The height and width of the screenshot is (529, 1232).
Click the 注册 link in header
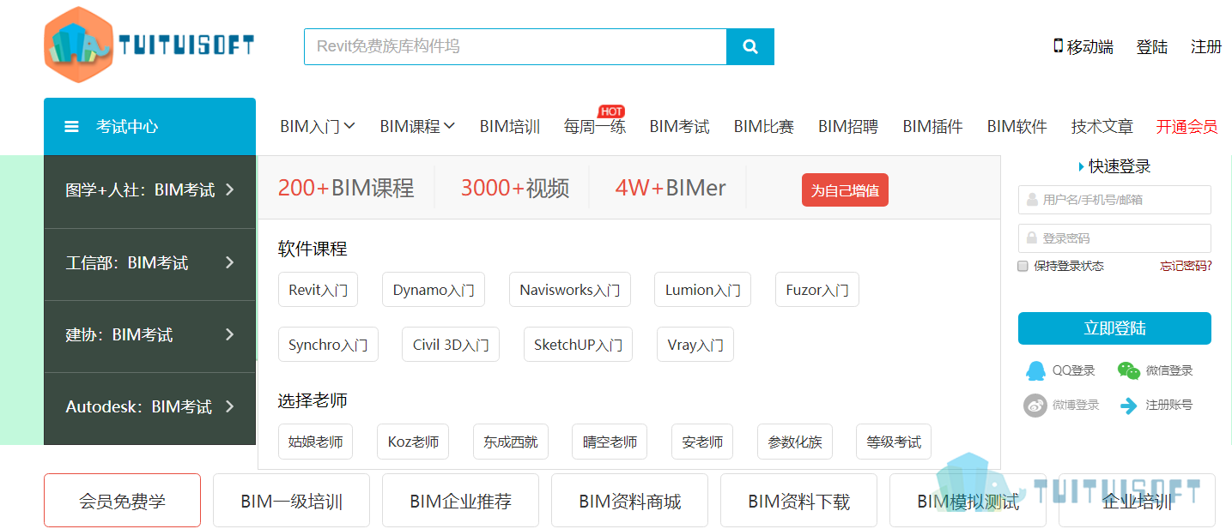click(x=1206, y=46)
